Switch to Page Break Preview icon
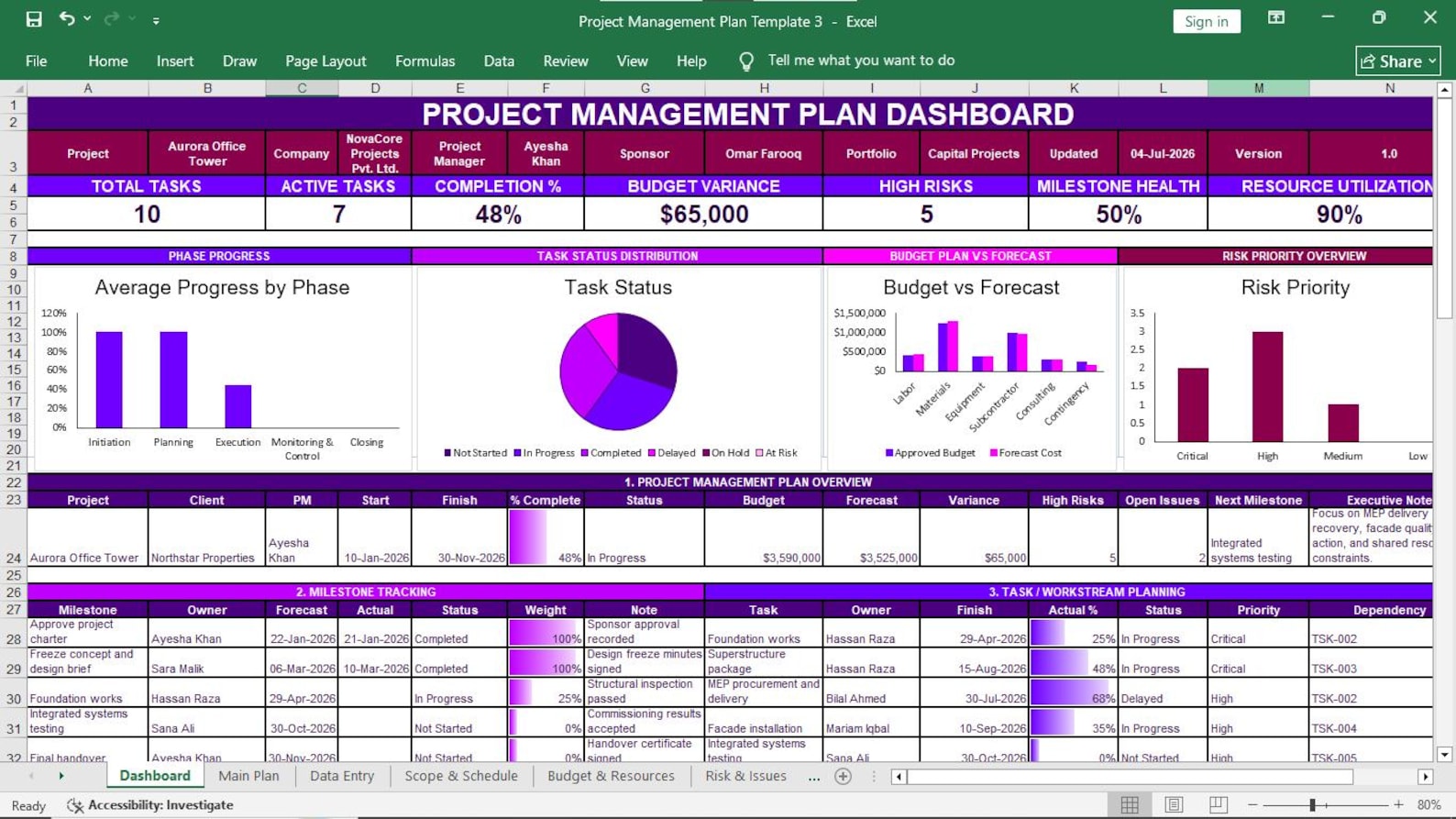The image size is (1456, 819). click(1218, 805)
